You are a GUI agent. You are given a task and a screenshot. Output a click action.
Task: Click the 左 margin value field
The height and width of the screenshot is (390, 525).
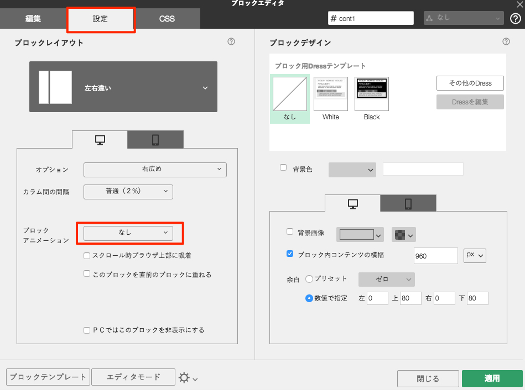pos(377,298)
